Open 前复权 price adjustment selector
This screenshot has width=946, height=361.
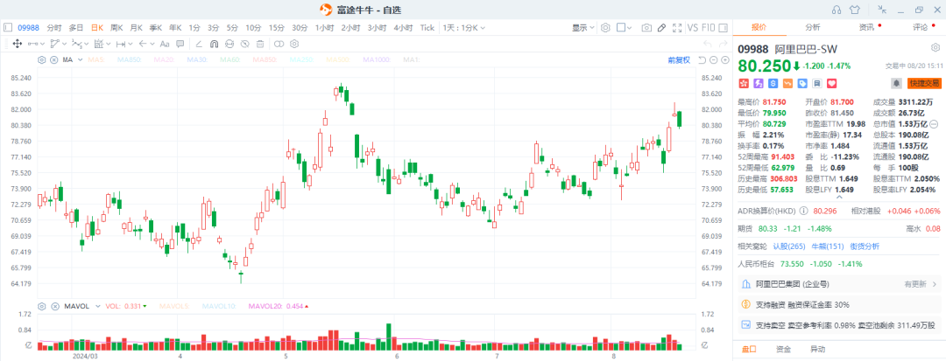point(679,59)
